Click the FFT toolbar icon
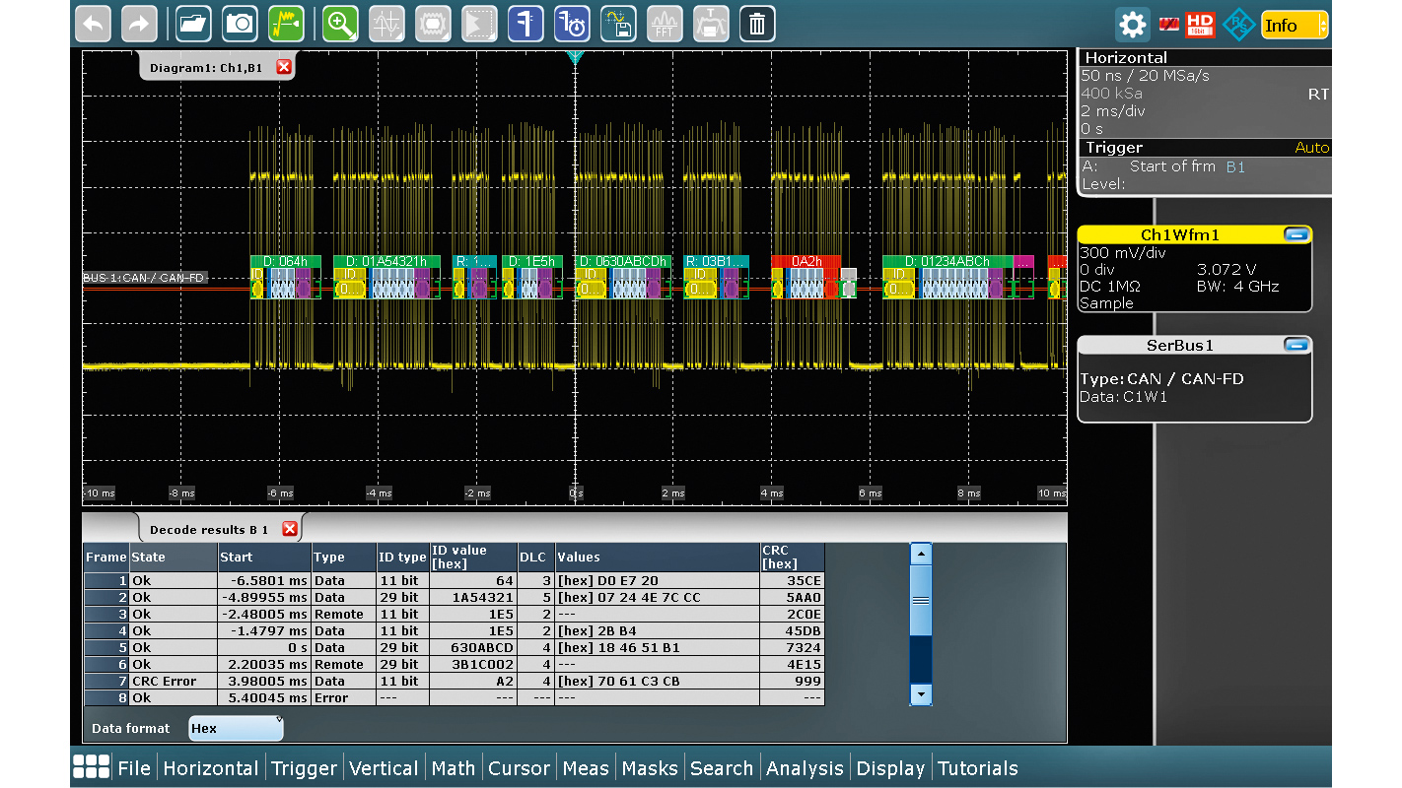The image size is (1402, 788). 665,24
